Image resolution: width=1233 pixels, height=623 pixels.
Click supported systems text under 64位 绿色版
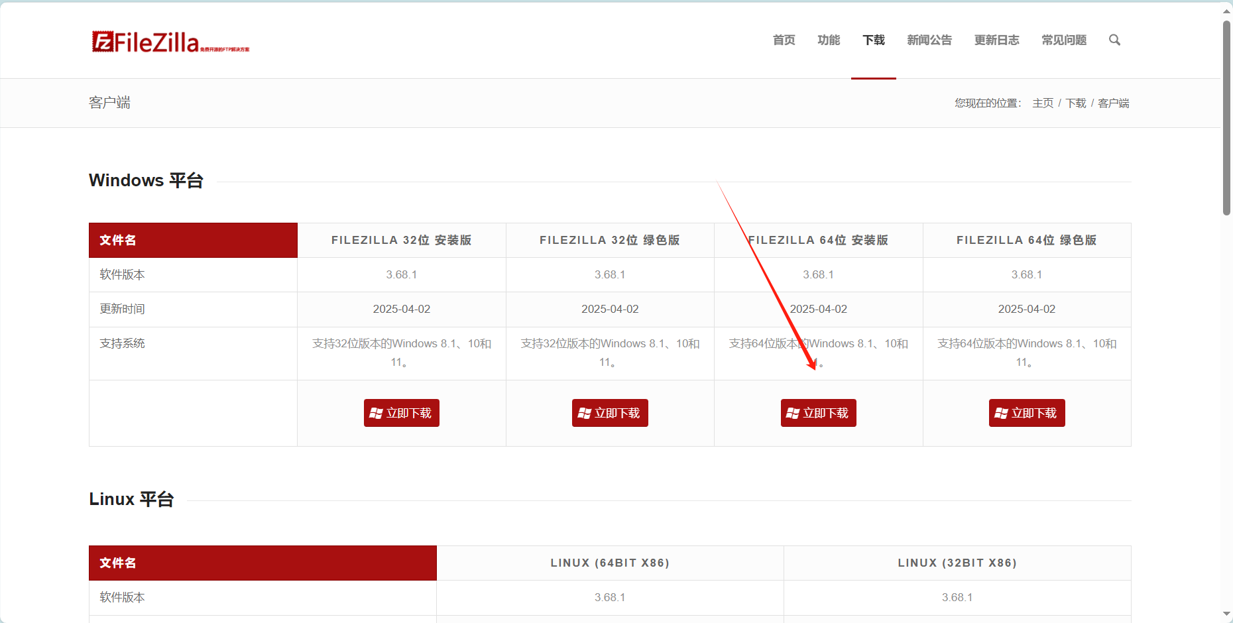pyautogui.click(x=1027, y=353)
